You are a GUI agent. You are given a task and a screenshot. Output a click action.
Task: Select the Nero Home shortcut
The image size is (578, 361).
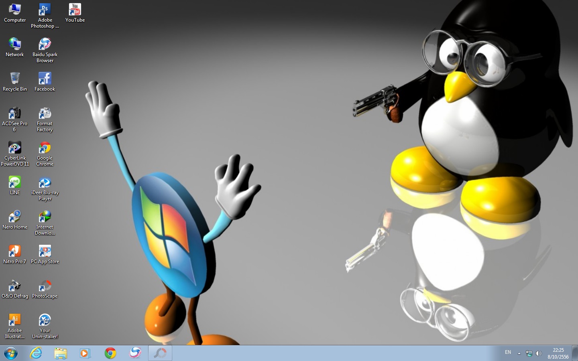[15, 220]
